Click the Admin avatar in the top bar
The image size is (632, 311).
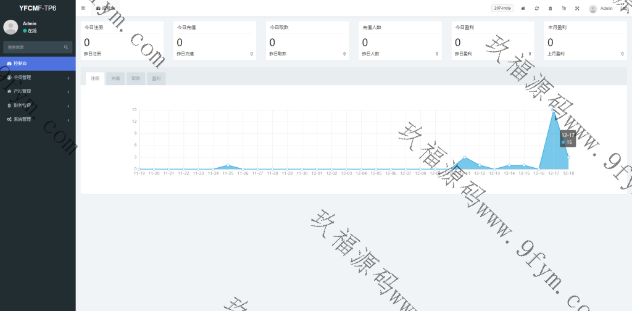point(593,9)
